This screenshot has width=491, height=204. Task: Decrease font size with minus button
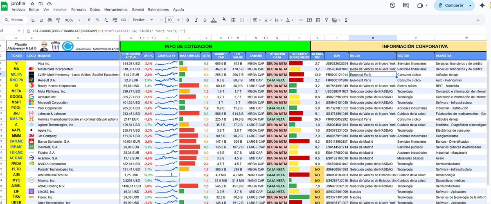(161, 20)
